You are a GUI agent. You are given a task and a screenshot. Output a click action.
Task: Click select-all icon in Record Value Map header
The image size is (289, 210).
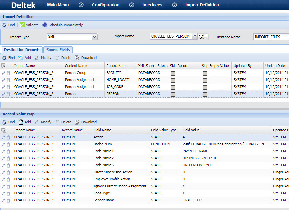click(x=4, y=130)
